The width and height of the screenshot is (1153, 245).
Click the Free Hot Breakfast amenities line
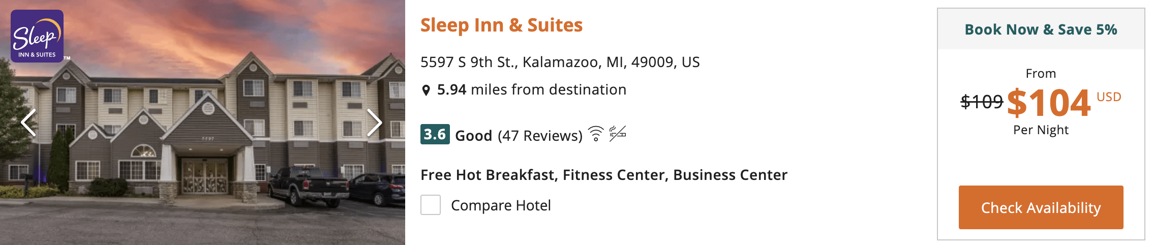point(603,175)
